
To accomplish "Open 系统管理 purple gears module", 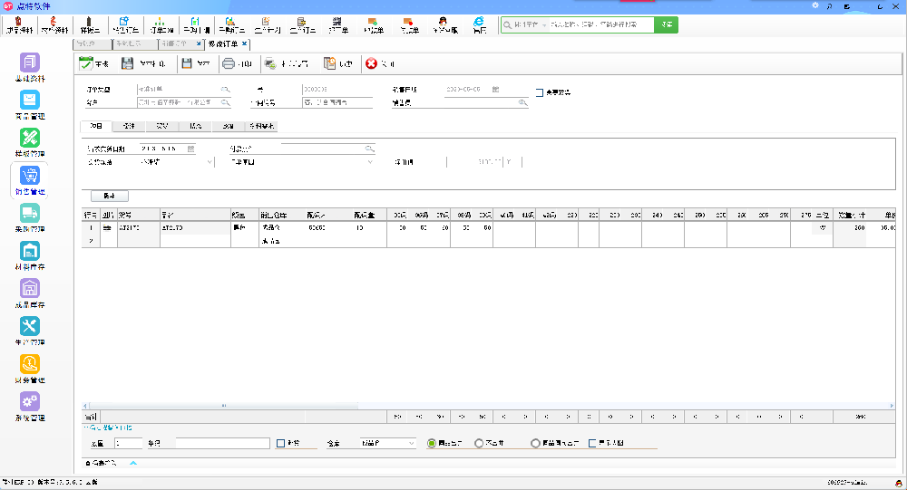I will tap(30, 406).
